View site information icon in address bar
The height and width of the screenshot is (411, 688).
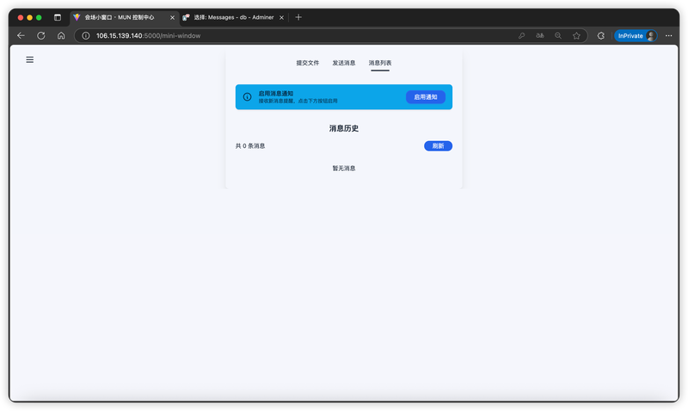pos(86,35)
